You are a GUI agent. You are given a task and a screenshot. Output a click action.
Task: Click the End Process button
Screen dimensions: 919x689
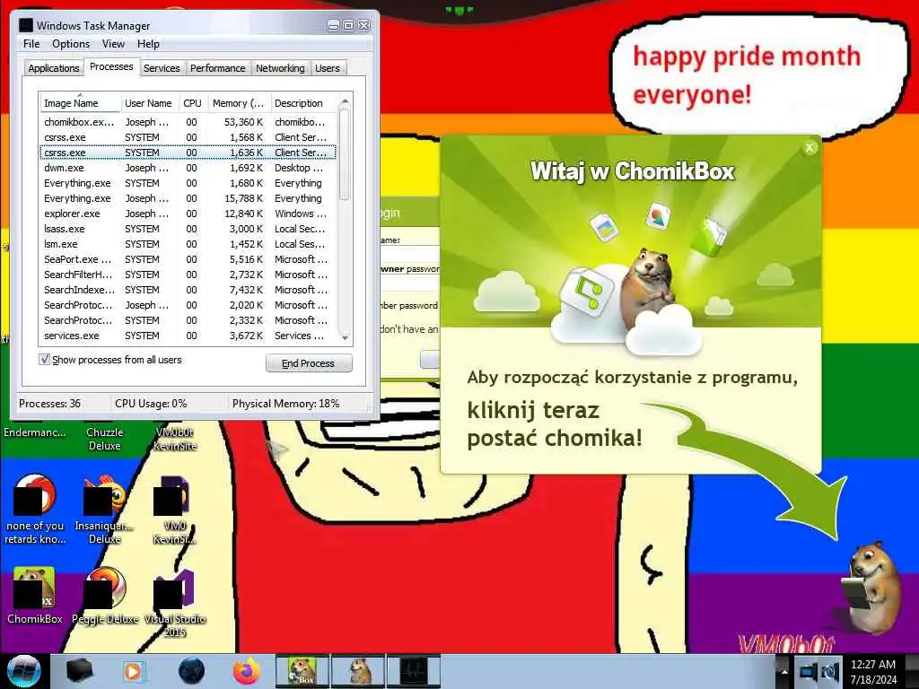click(x=309, y=363)
